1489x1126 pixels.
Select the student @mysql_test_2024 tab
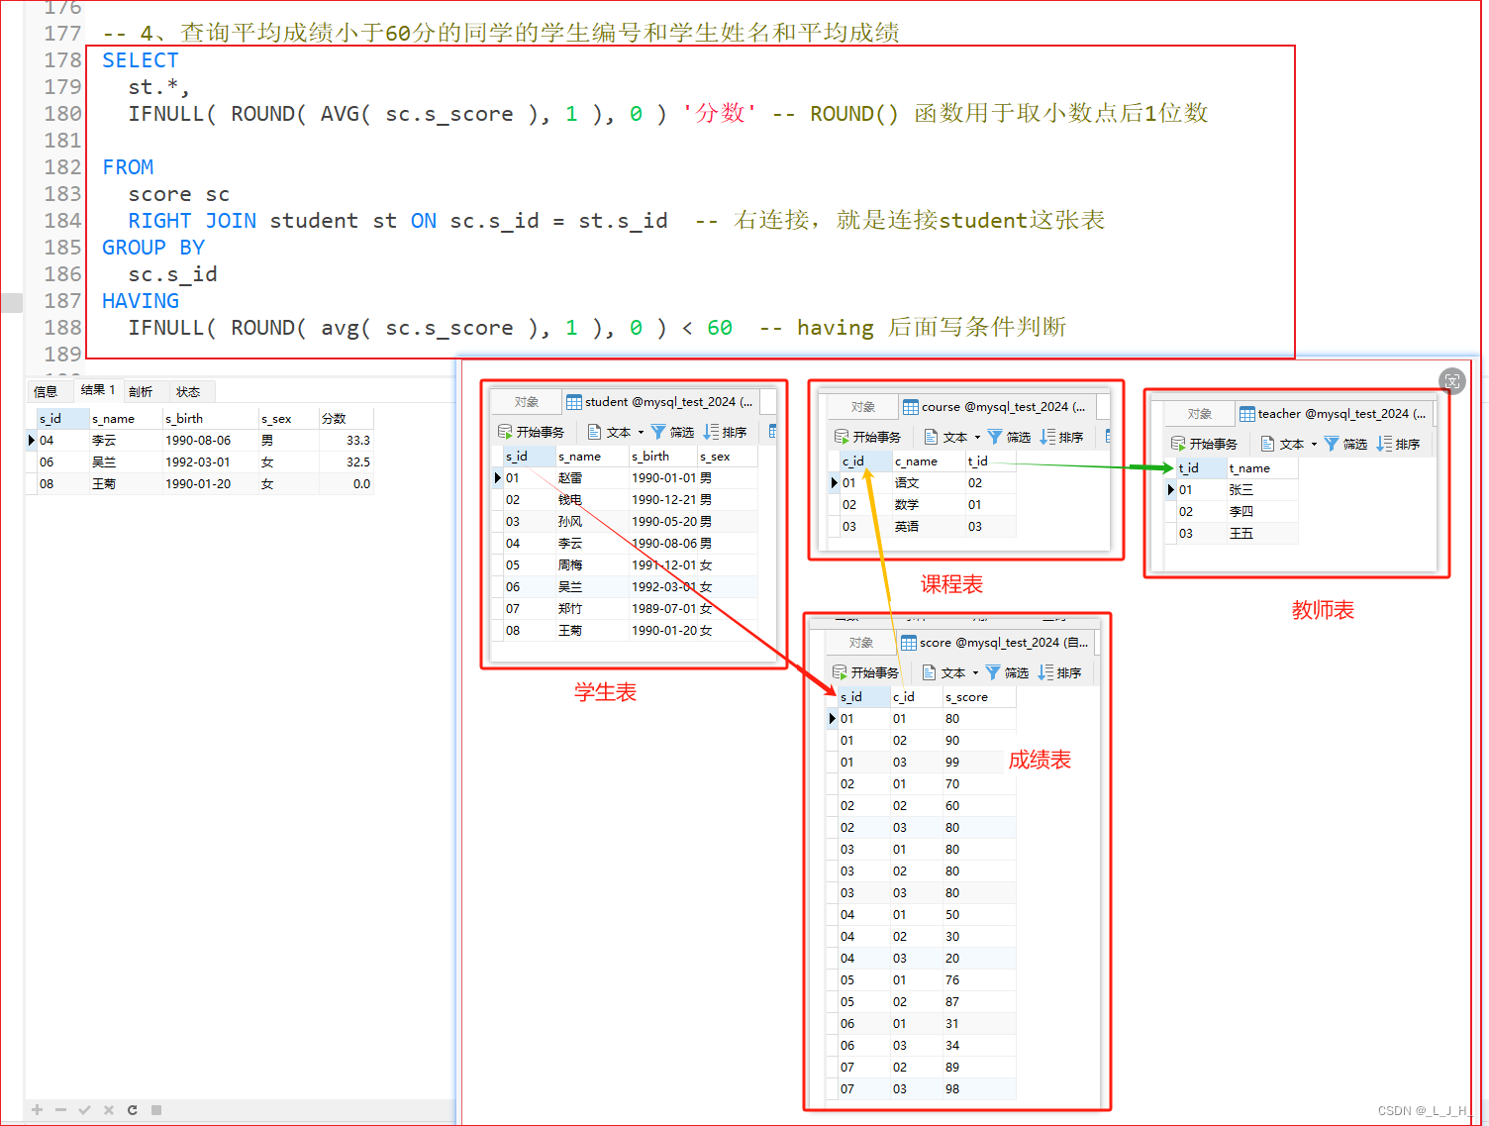click(659, 402)
